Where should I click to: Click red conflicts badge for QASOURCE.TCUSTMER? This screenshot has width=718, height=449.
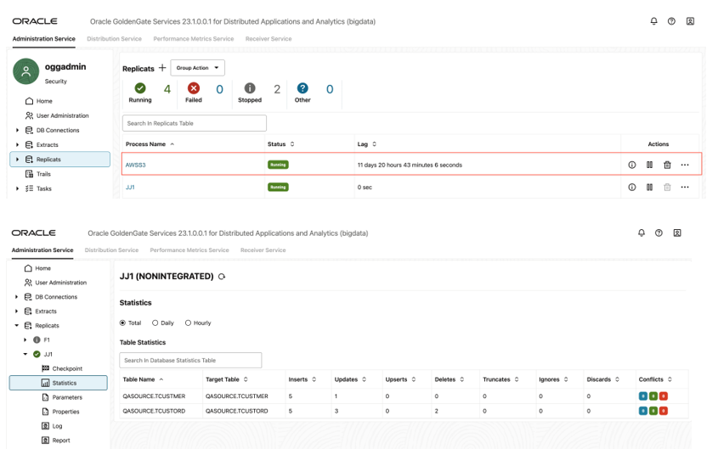tap(664, 396)
